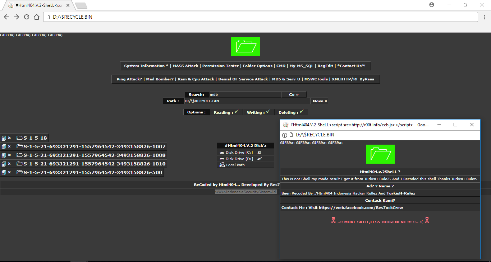
Task: Click the copy icon beside S-1-5-18
Action: (4, 138)
